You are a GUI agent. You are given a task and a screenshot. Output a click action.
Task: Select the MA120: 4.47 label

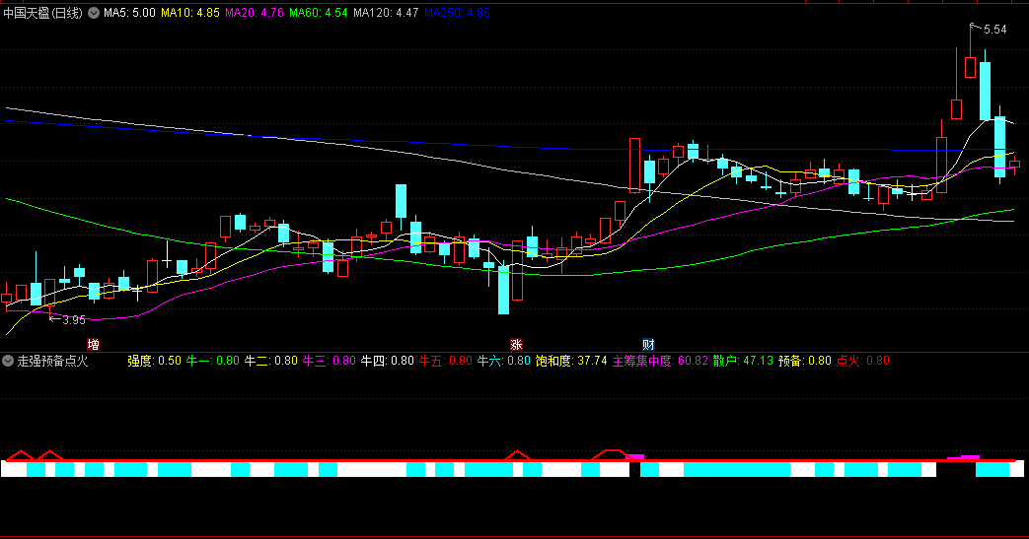pos(386,13)
